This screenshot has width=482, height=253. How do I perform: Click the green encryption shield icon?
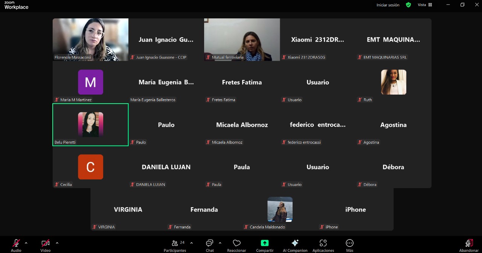[x=408, y=5]
